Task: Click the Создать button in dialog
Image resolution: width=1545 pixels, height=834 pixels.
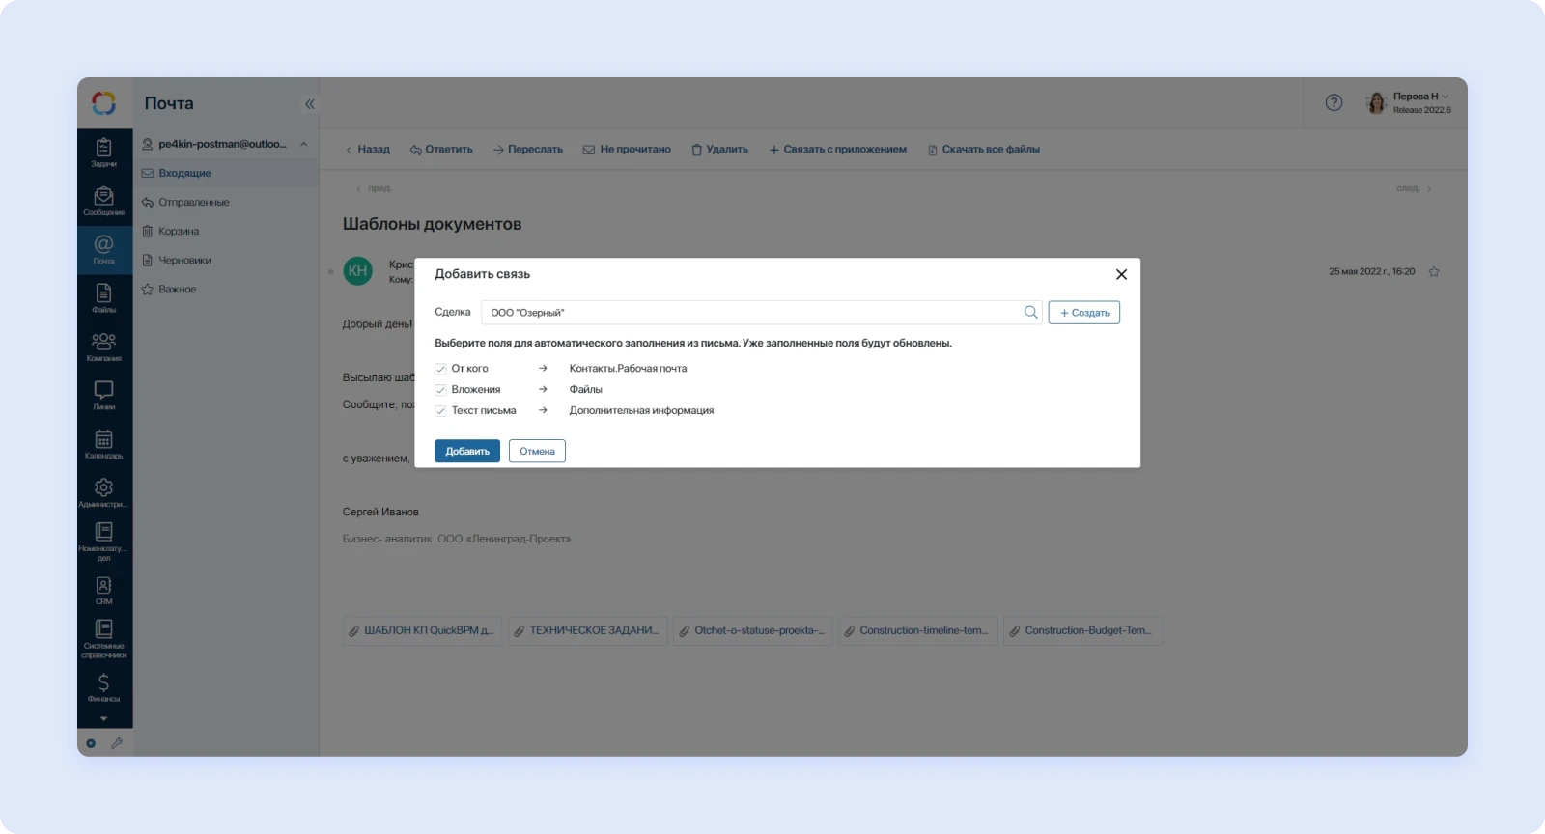Action: click(1083, 313)
